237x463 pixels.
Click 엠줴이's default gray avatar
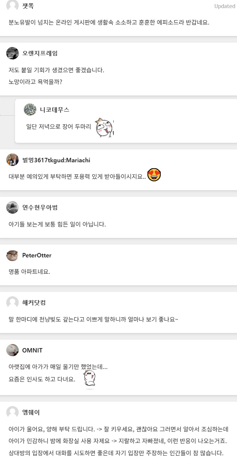12,412
